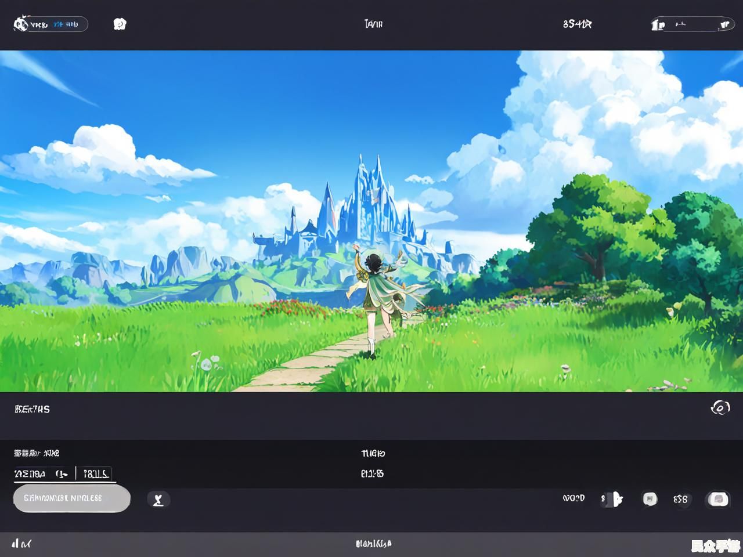This screenshot has height=557, width=743.
Task: Click the text label right of center in top bar
Action: pos(577,24)
